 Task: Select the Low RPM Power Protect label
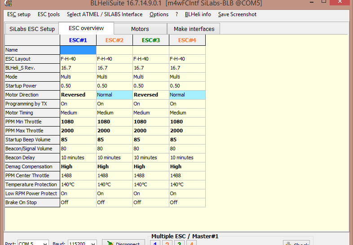point(32,193)
